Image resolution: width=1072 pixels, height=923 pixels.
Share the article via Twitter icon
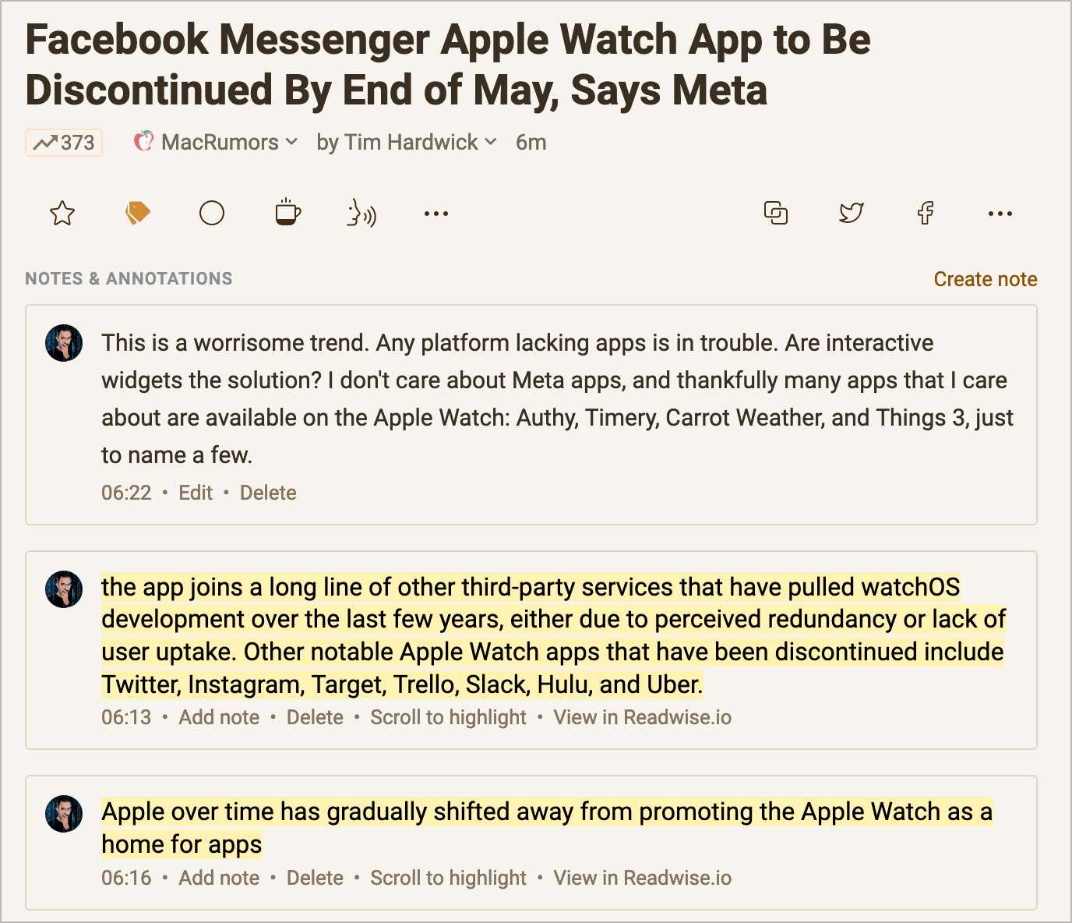point(851,213)
